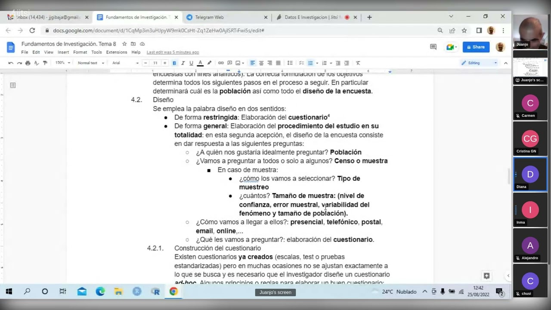This screenshot has width=551, height=310.
Task: Open comment history icon
Action: pos(433,47)
